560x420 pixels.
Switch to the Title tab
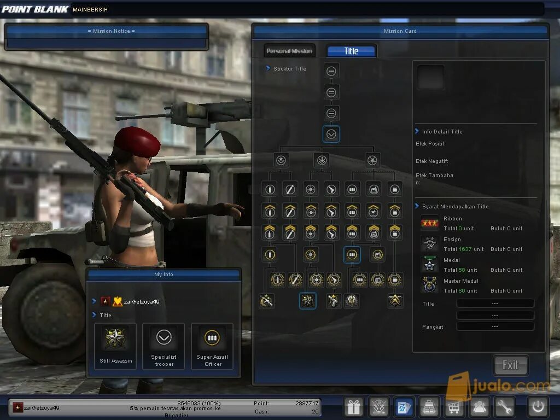pyautogui.click(x=352, y=51)
